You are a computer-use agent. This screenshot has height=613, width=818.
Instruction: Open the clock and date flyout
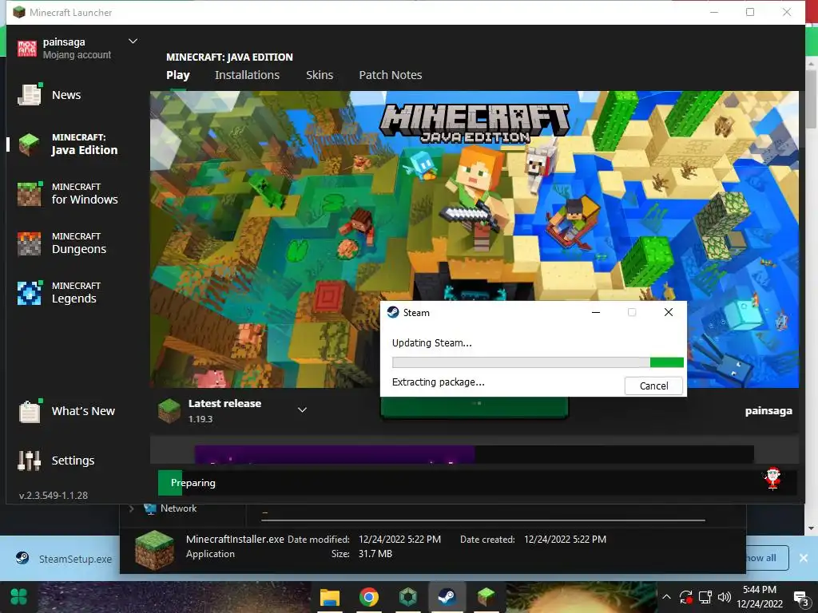click(760, 597)
